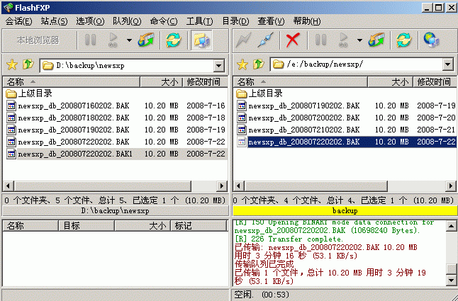This screenshot has width=458, height=301.
Task: Click remote pane horizontal scrollbar left arrow
Action: 239,186
